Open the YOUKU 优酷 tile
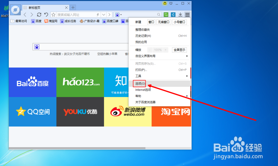The width and height of the screenshot is (278, 166). click(80, 112)
